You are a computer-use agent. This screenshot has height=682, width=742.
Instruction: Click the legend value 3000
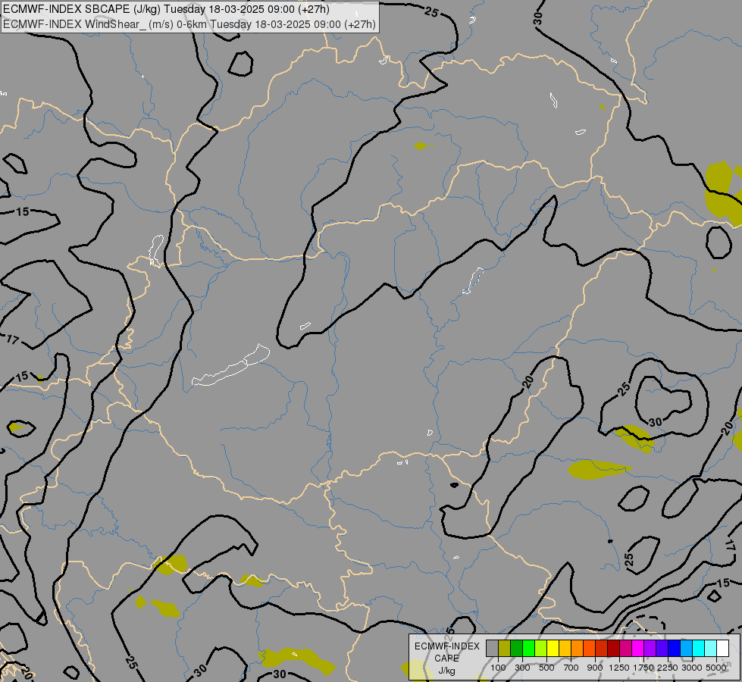point(692,668)
